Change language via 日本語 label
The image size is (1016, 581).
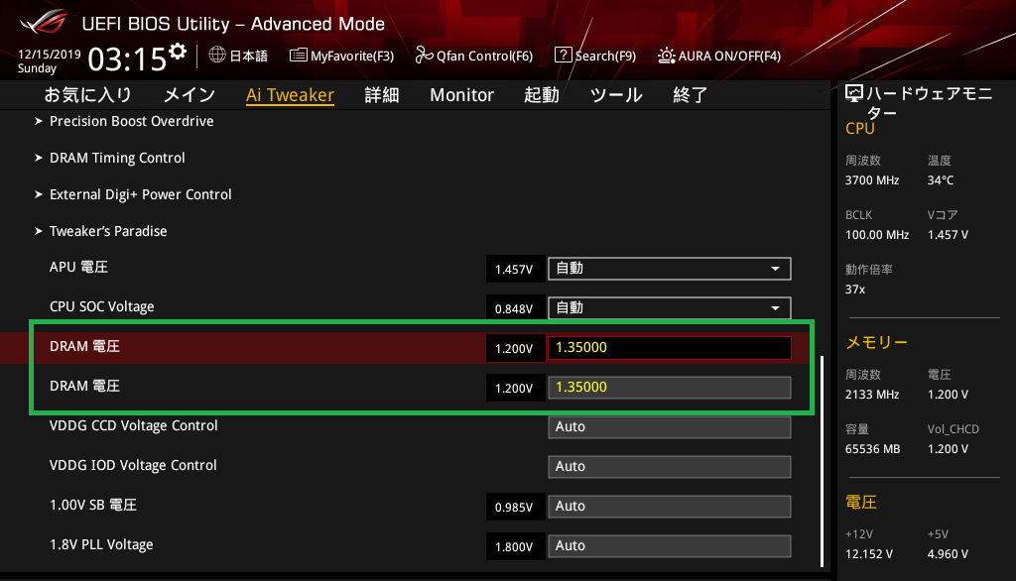coord(249,57)
